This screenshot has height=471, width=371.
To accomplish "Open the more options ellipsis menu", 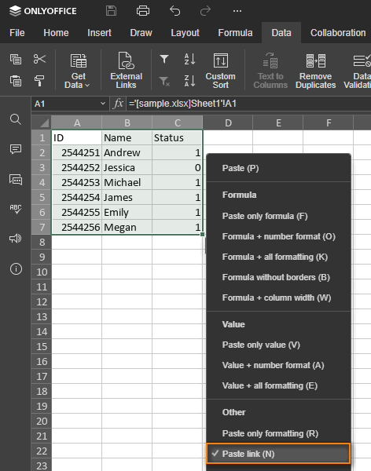I will coord(237,11).
